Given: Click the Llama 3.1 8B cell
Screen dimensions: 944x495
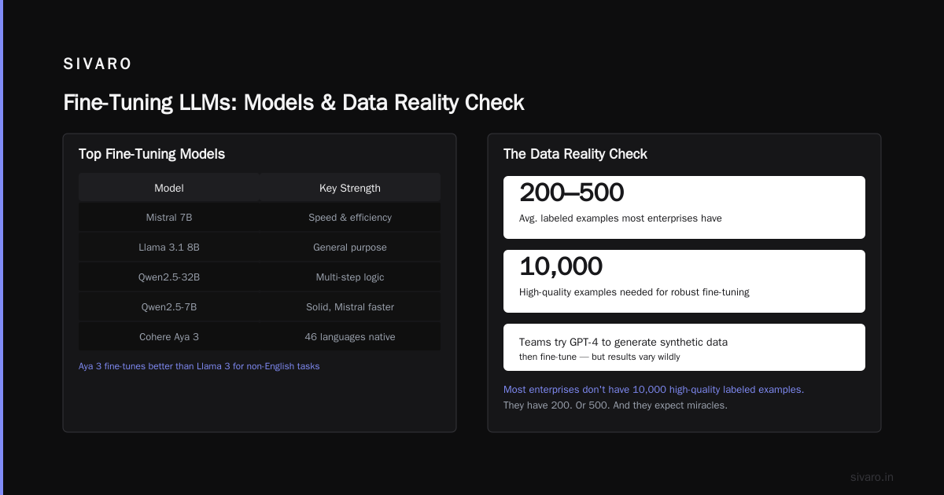Looking at the screenshot, I should (169, 247).
